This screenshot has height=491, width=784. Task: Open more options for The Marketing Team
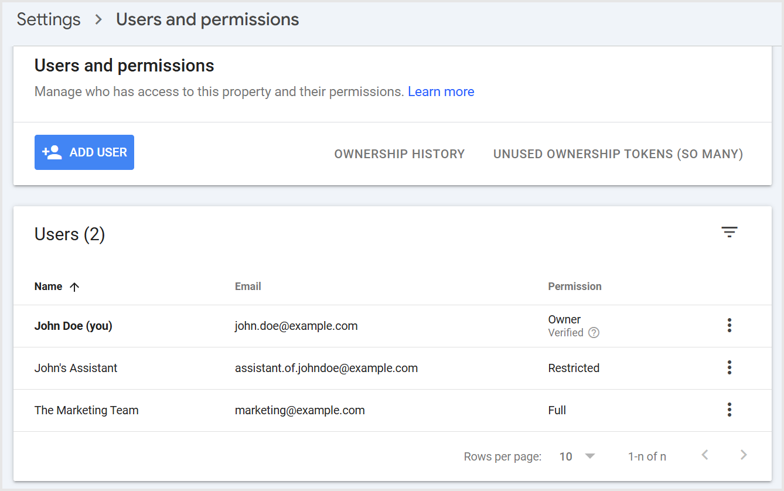pyautogui.click(x=729, y=410)
